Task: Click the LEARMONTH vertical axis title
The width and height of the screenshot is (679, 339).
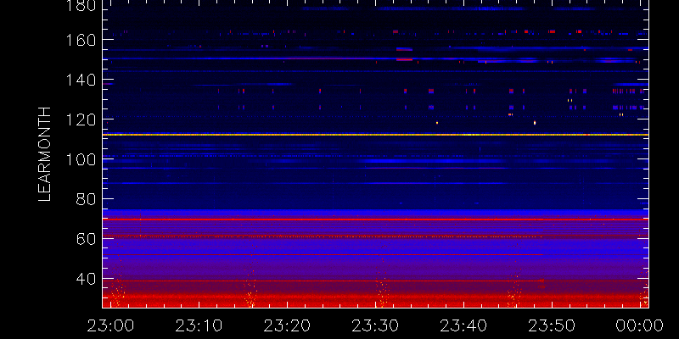Action: click(x=45, y=154)
